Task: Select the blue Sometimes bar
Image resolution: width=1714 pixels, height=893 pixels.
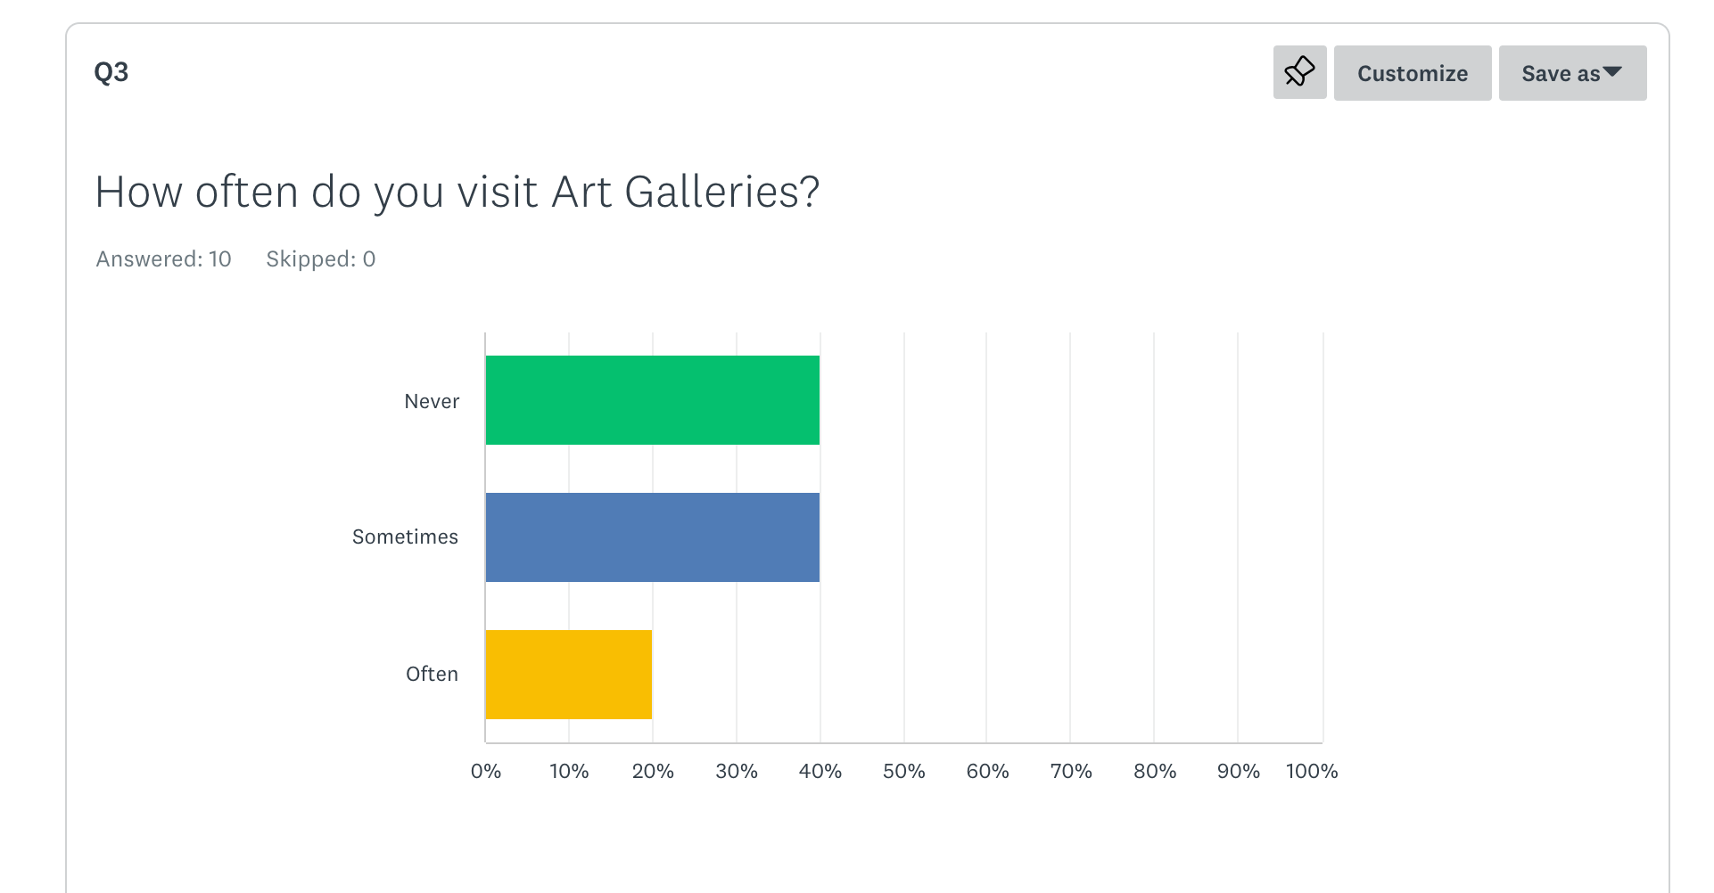Action: pyautogui.click(x=652, y=537)
